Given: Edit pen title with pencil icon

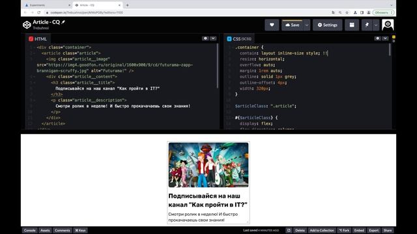Looking at the screenshot, I should click(63, 22).
